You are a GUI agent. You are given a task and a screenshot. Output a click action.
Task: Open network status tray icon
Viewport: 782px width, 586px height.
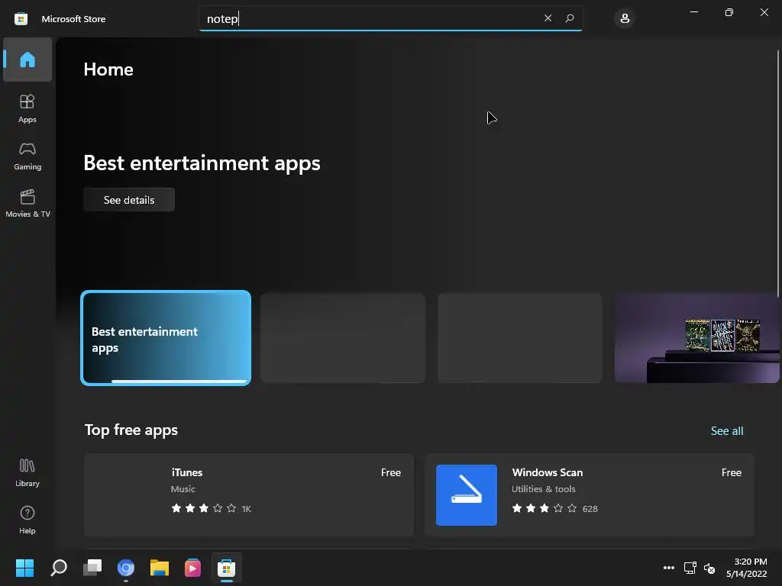(690, 568)
